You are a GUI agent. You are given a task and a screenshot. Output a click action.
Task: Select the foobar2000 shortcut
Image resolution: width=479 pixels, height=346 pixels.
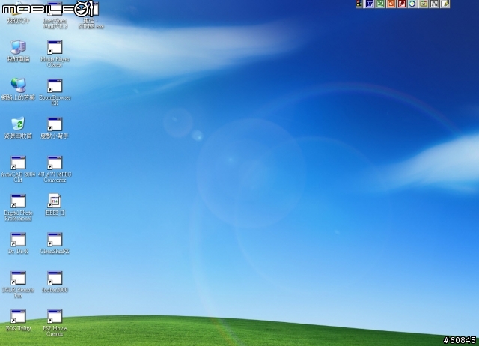[x=55, y=279]
